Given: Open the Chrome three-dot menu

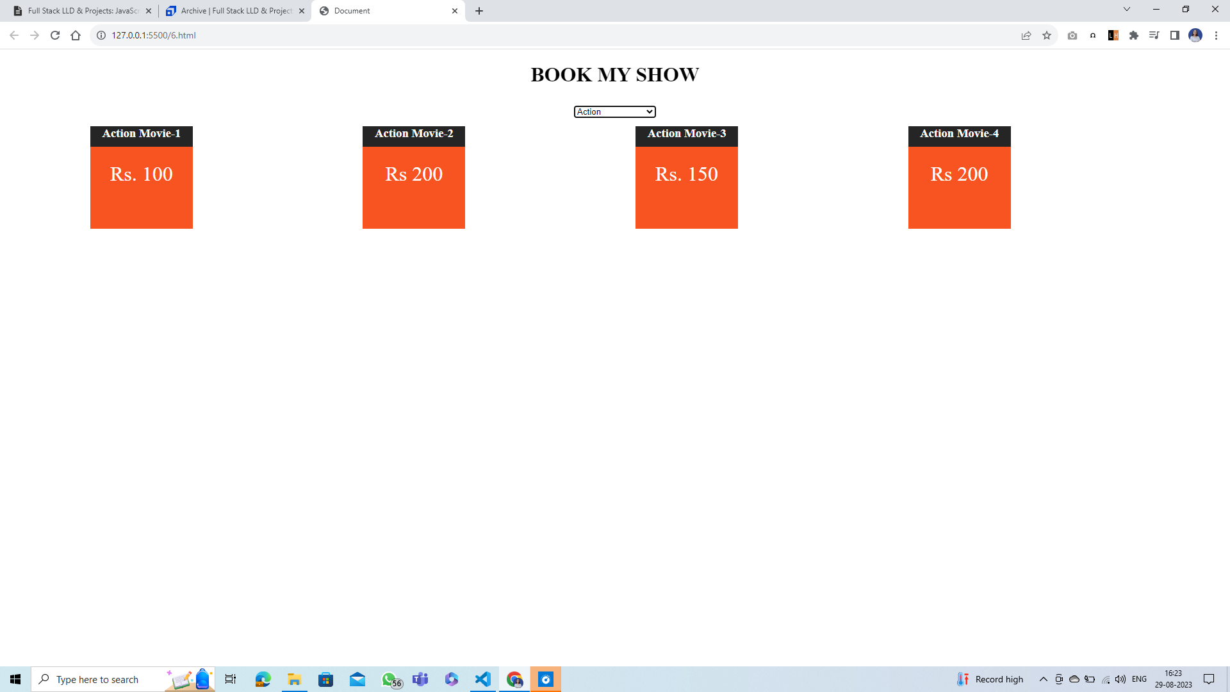Looking at the screenshot, I should point(1216,35).
